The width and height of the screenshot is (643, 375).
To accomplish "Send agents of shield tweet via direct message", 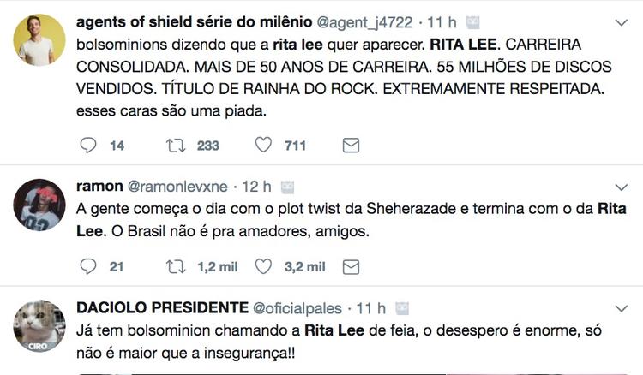I will (351, 146).
